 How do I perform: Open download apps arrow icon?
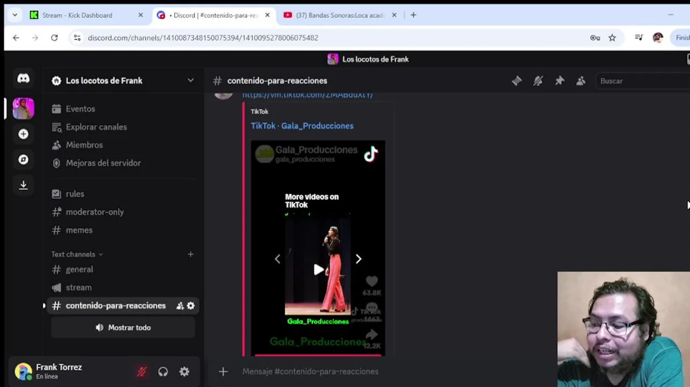(x=23, y=185)
